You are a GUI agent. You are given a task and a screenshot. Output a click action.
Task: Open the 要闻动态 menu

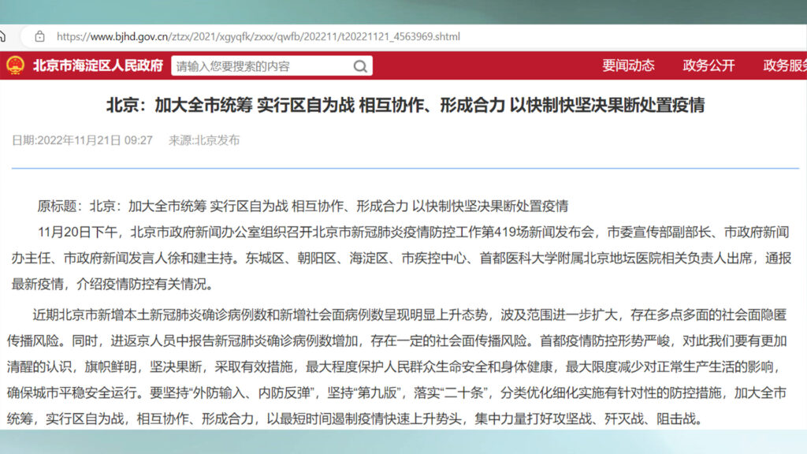click(628, 65)
